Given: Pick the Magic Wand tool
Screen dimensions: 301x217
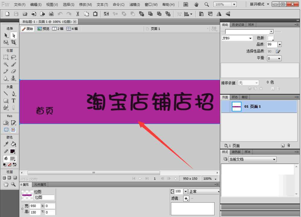Looking at the screenshot, I should point(6,64).
